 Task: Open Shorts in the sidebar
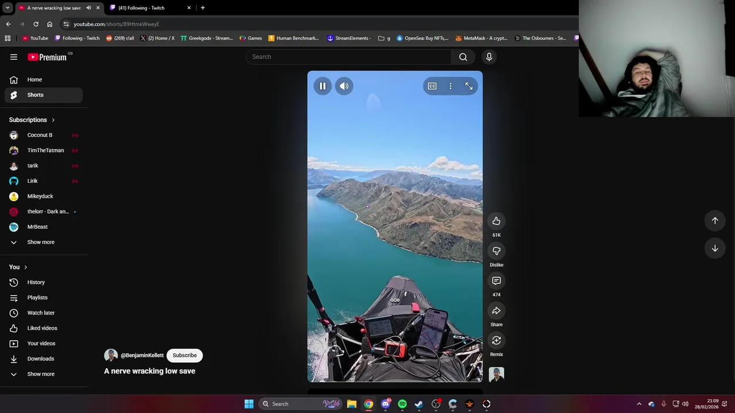click(44, 95)
